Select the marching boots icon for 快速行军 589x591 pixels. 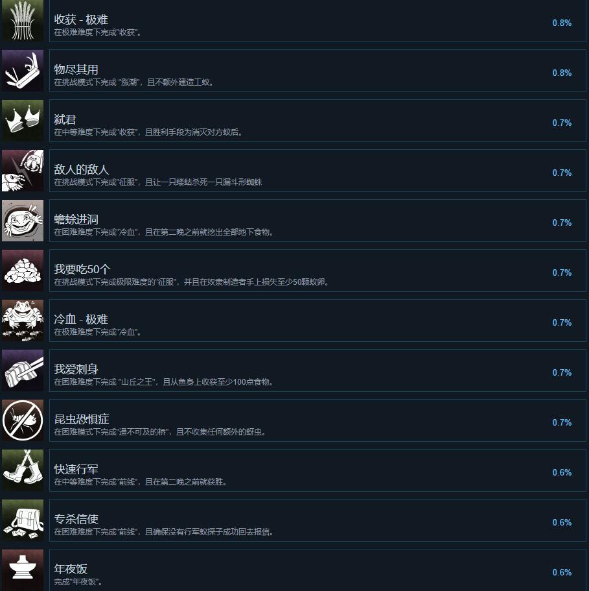(23, 470)
